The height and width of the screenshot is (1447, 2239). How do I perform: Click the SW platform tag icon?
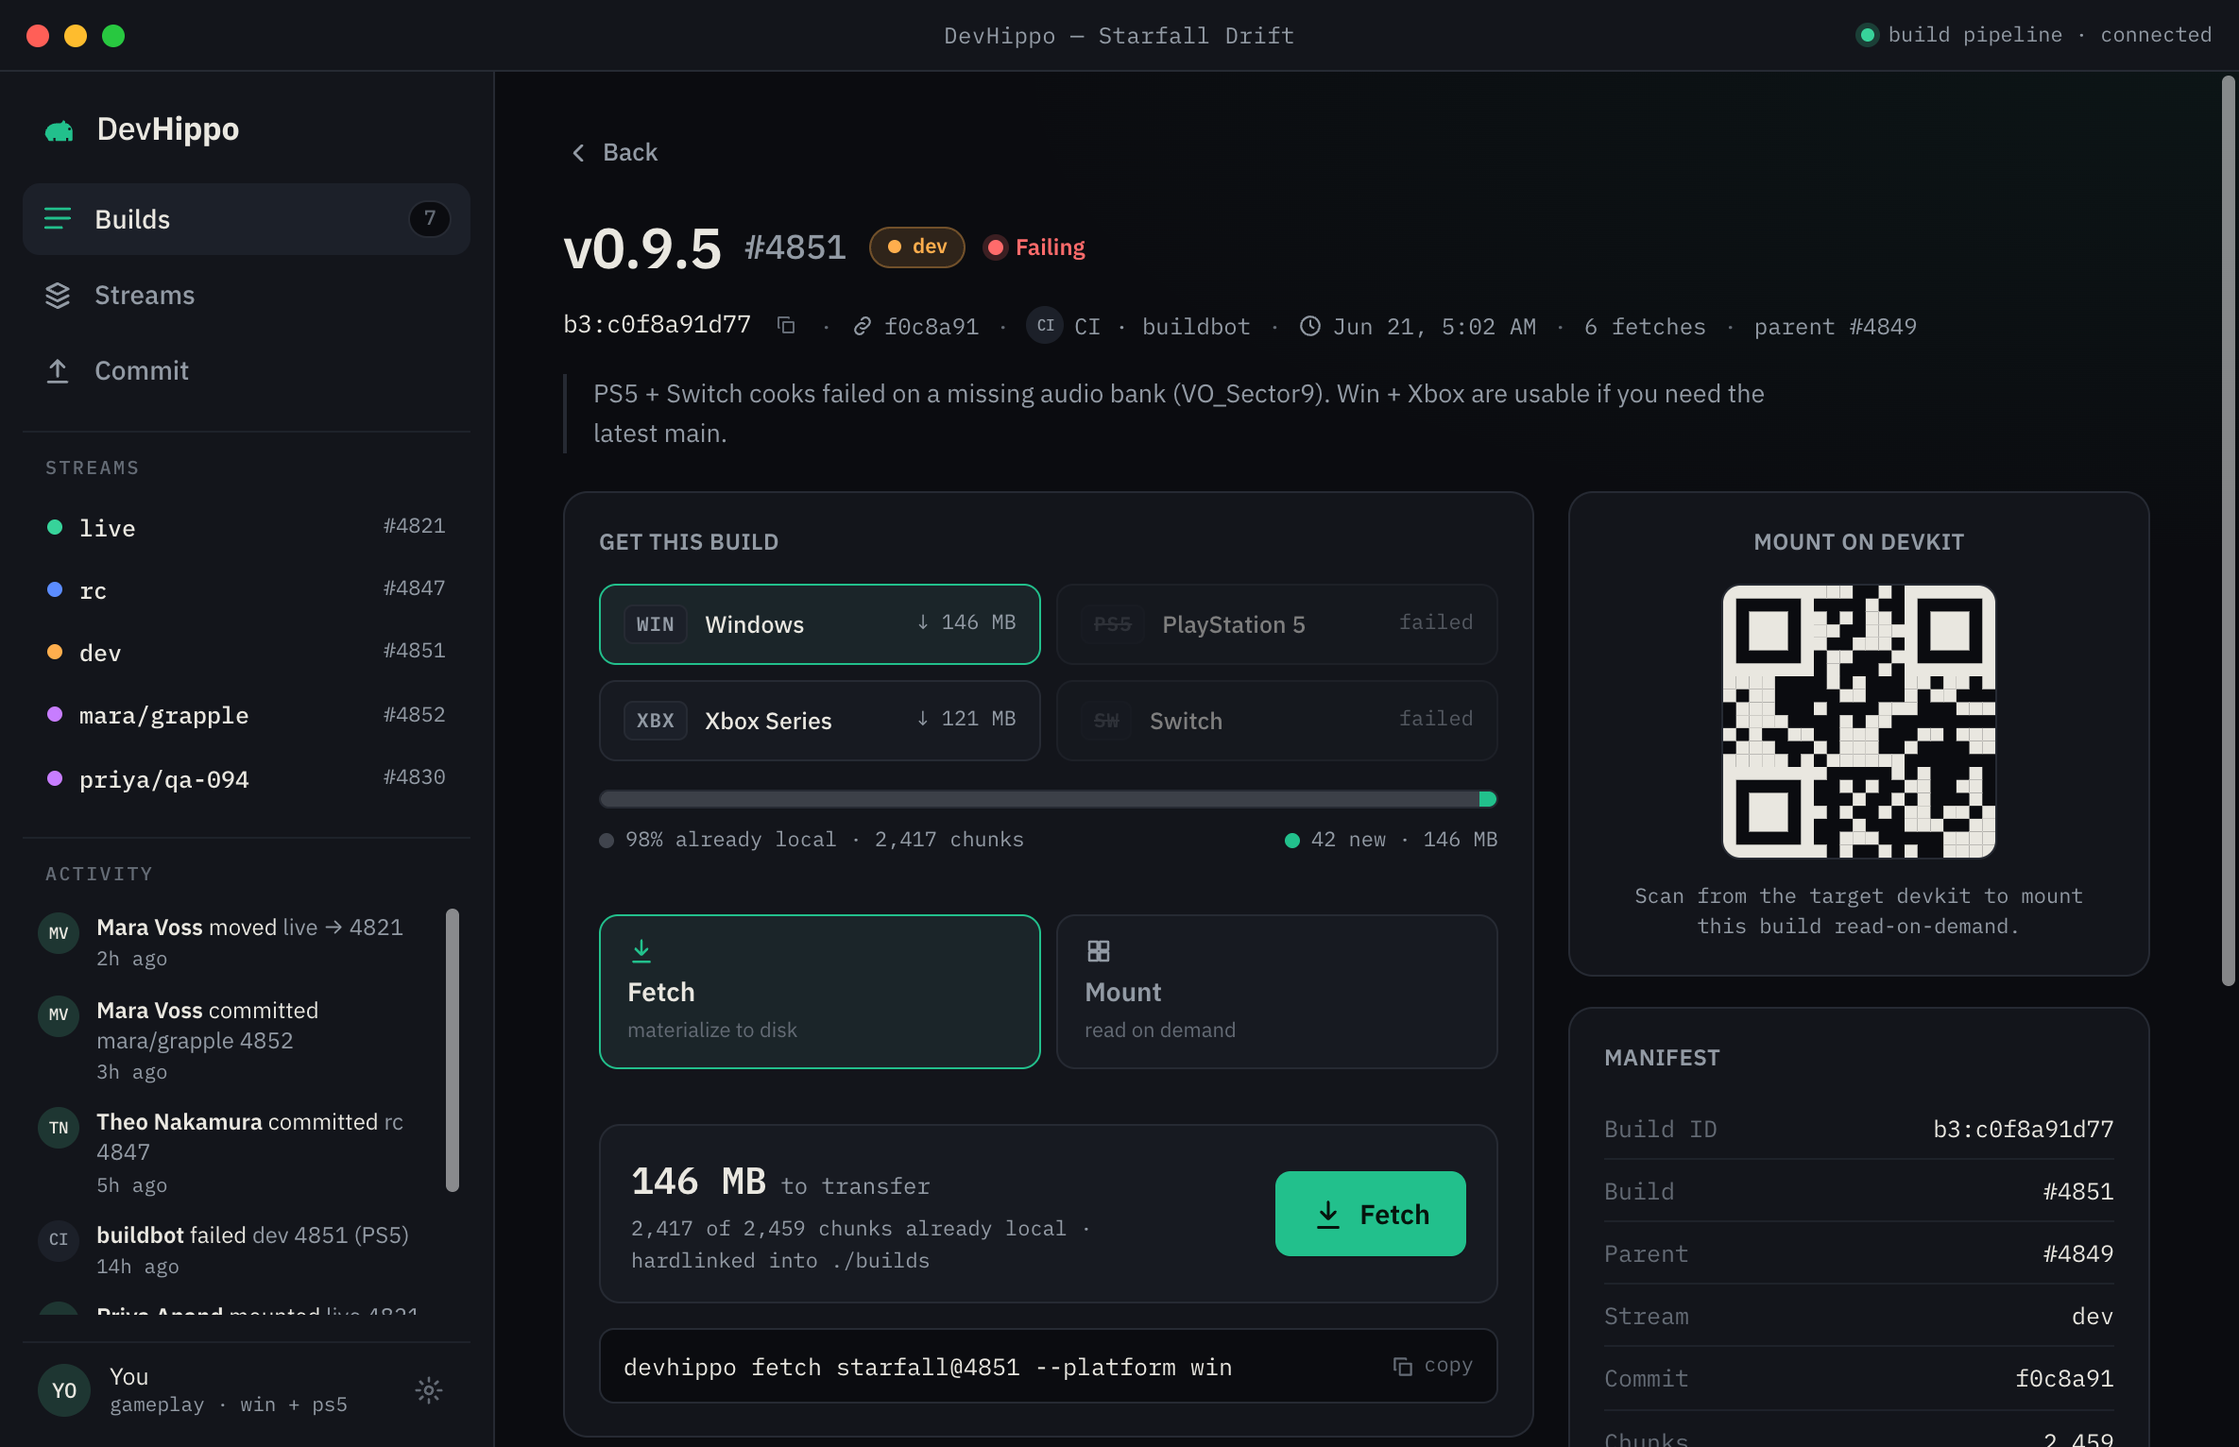click(1106, 721)
